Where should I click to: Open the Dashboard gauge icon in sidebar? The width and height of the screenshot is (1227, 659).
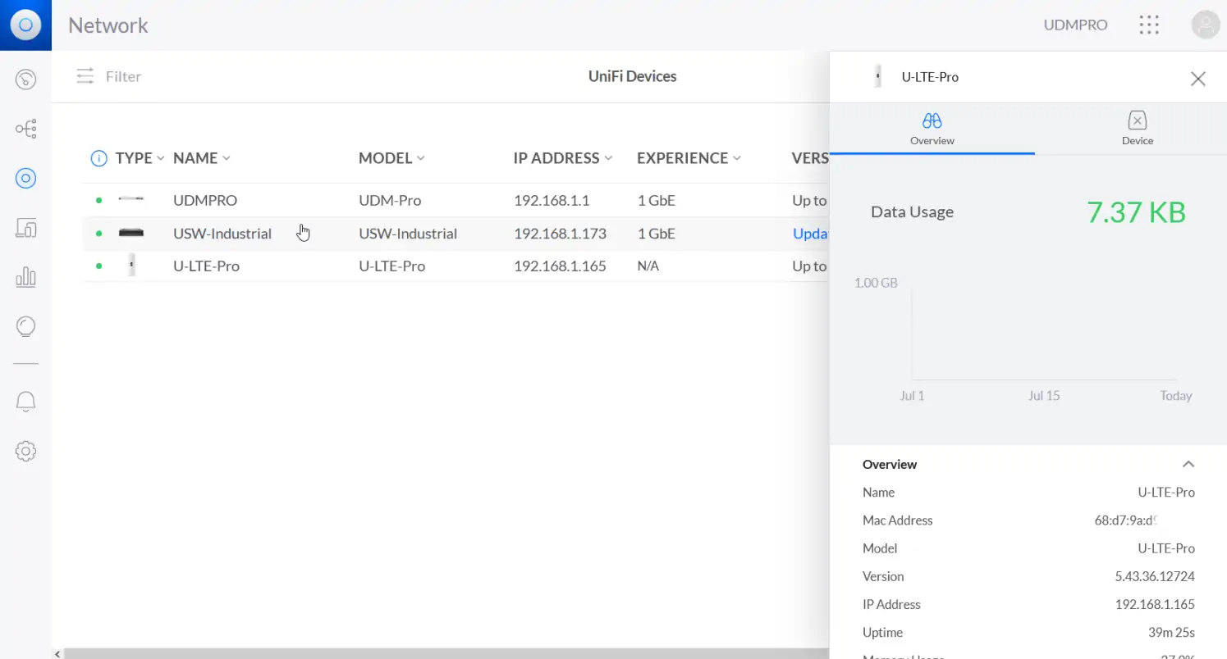coord(25,80)
